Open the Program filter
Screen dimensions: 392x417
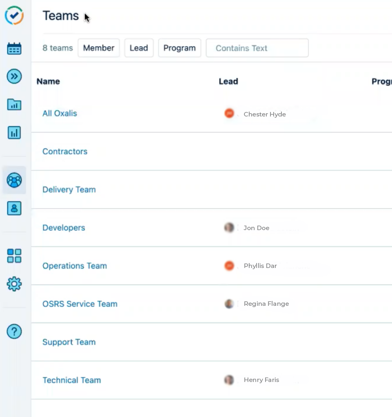(179, 48)
